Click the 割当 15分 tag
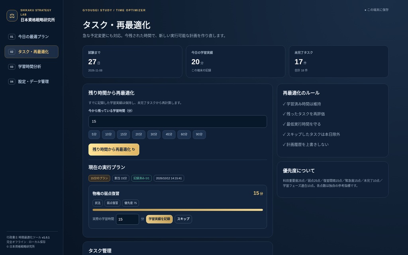Image resolution: width=408 pixels, height=255 pixels. pos(121,178)
